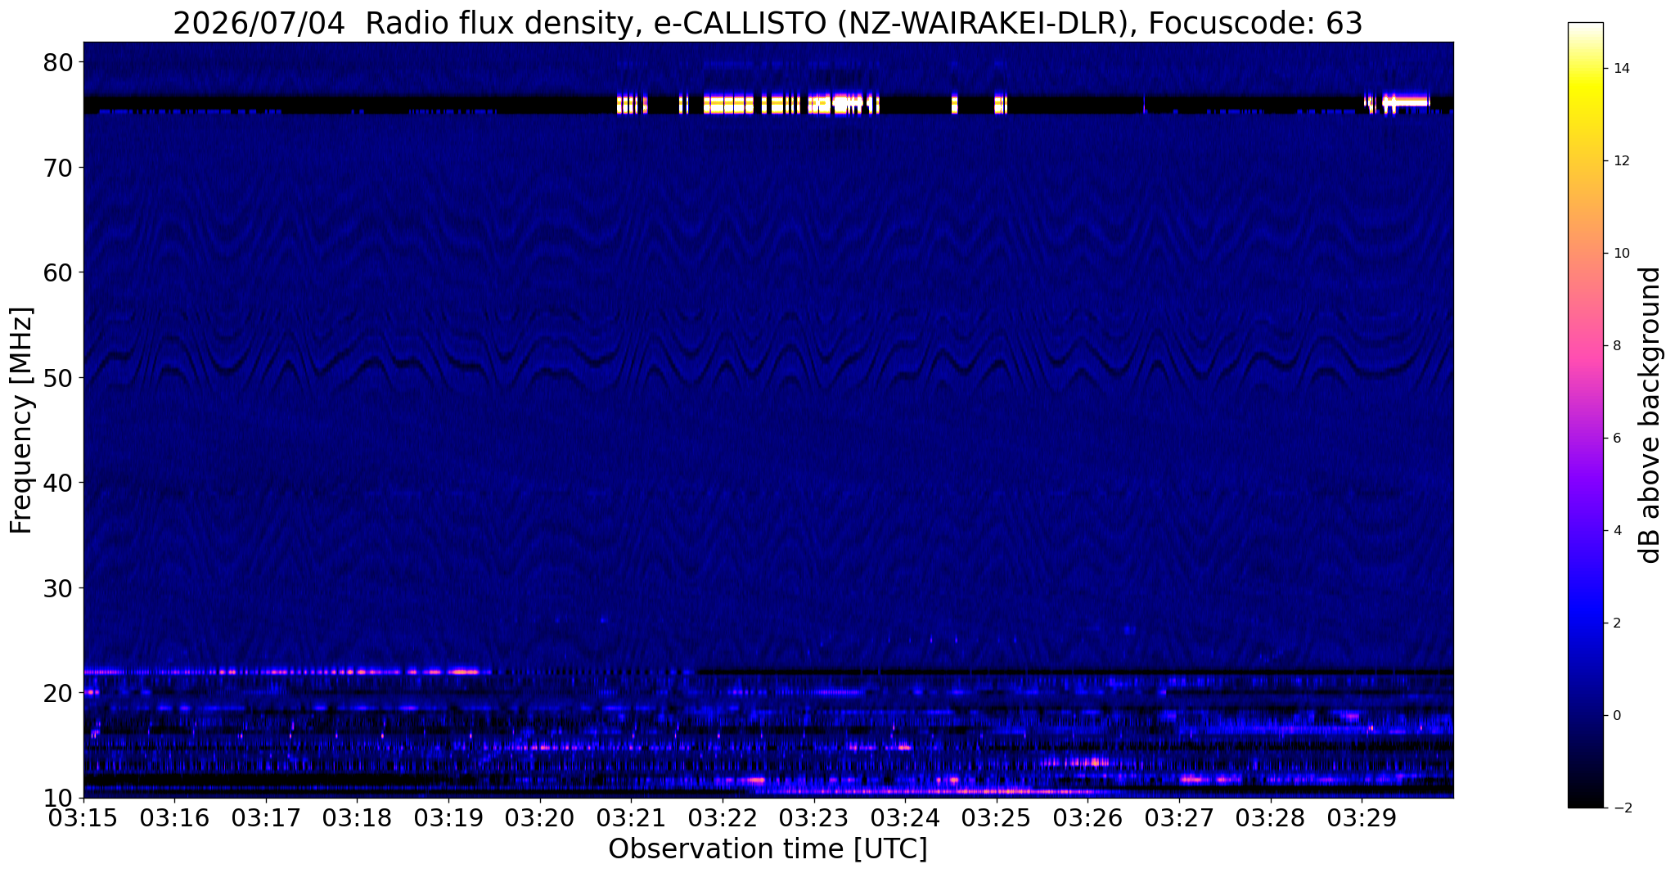Click the colorbar tick label 4
Image resolution: width=1675 pixels, height=873 pixels.
coord(1616,531)
